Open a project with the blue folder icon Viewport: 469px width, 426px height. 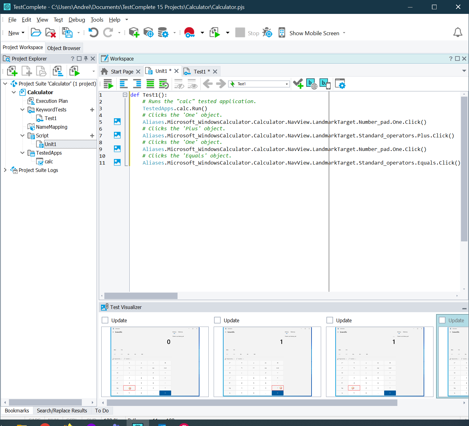coord(36,32)
